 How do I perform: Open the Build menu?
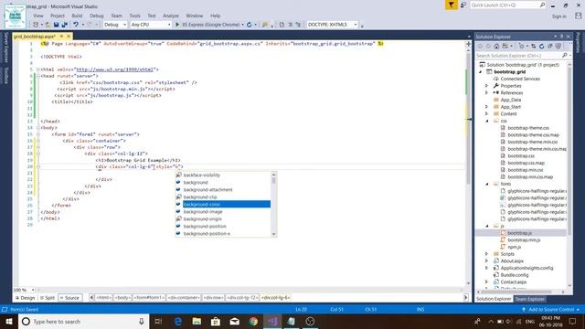(x=77, y=16)
